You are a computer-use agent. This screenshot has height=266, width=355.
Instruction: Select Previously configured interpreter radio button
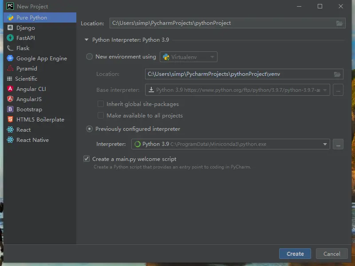(x=90, y=129)
